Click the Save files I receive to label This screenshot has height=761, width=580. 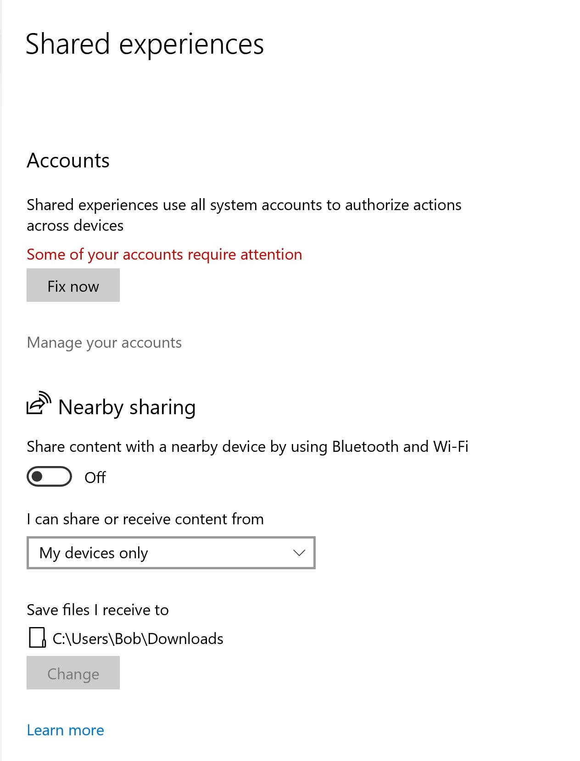[98, 610]
